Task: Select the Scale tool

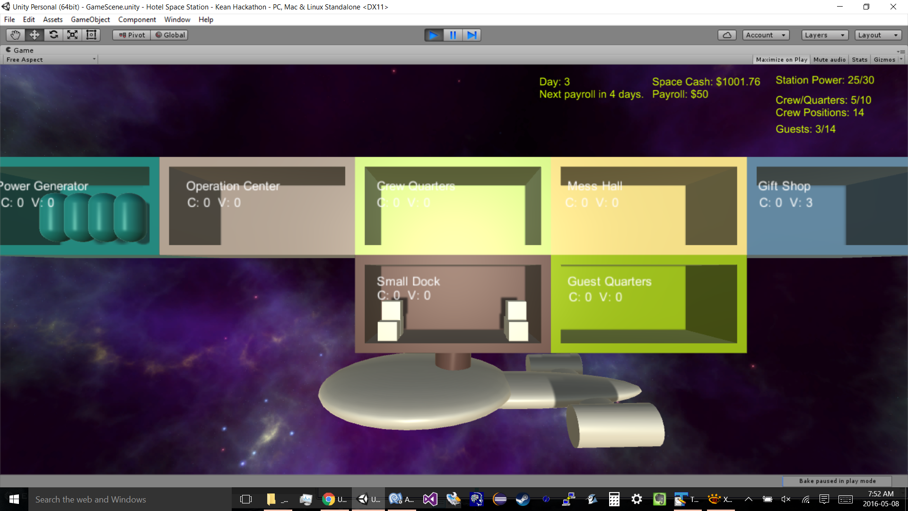Action: [x=72, y=35]
